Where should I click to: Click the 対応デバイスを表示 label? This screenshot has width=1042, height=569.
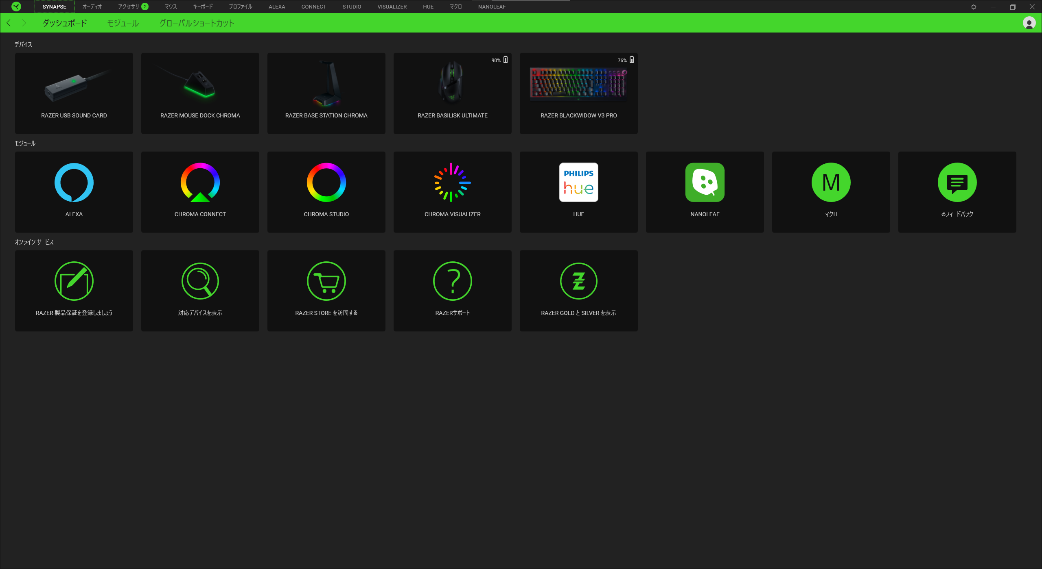tap(200, 313)
